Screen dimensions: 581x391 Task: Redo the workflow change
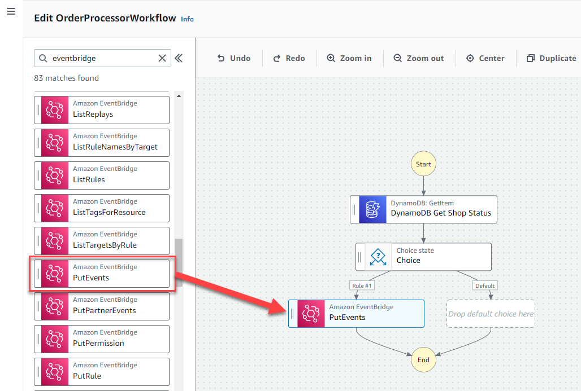289,58
